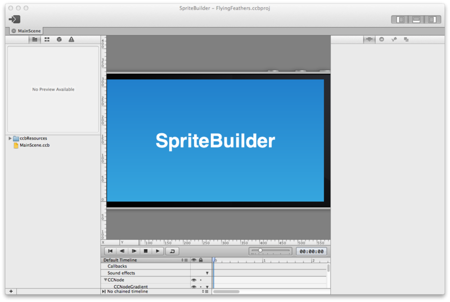
Task: Select the code connections inspector tab
Action: [x=381, y=39]
